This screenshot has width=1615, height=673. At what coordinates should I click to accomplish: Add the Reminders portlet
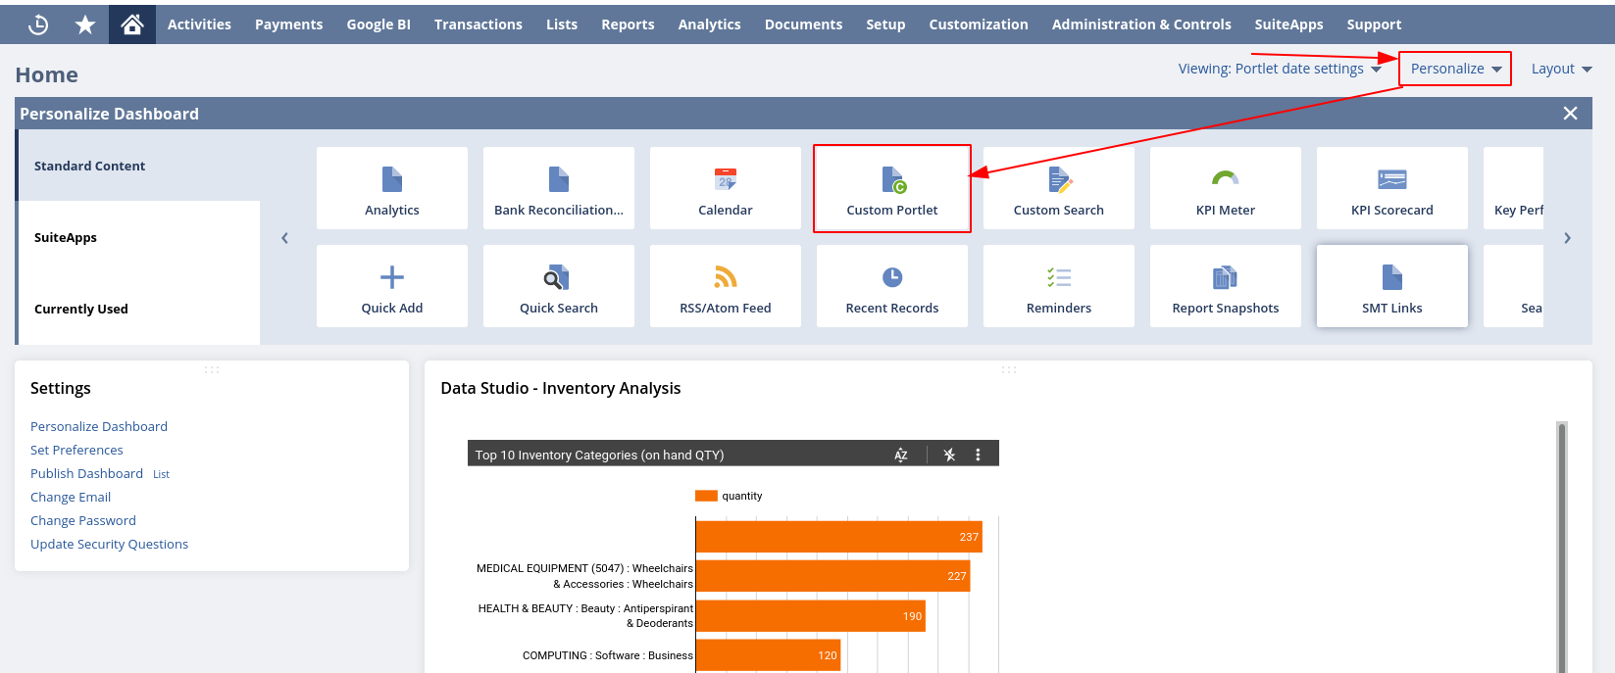1059,286
